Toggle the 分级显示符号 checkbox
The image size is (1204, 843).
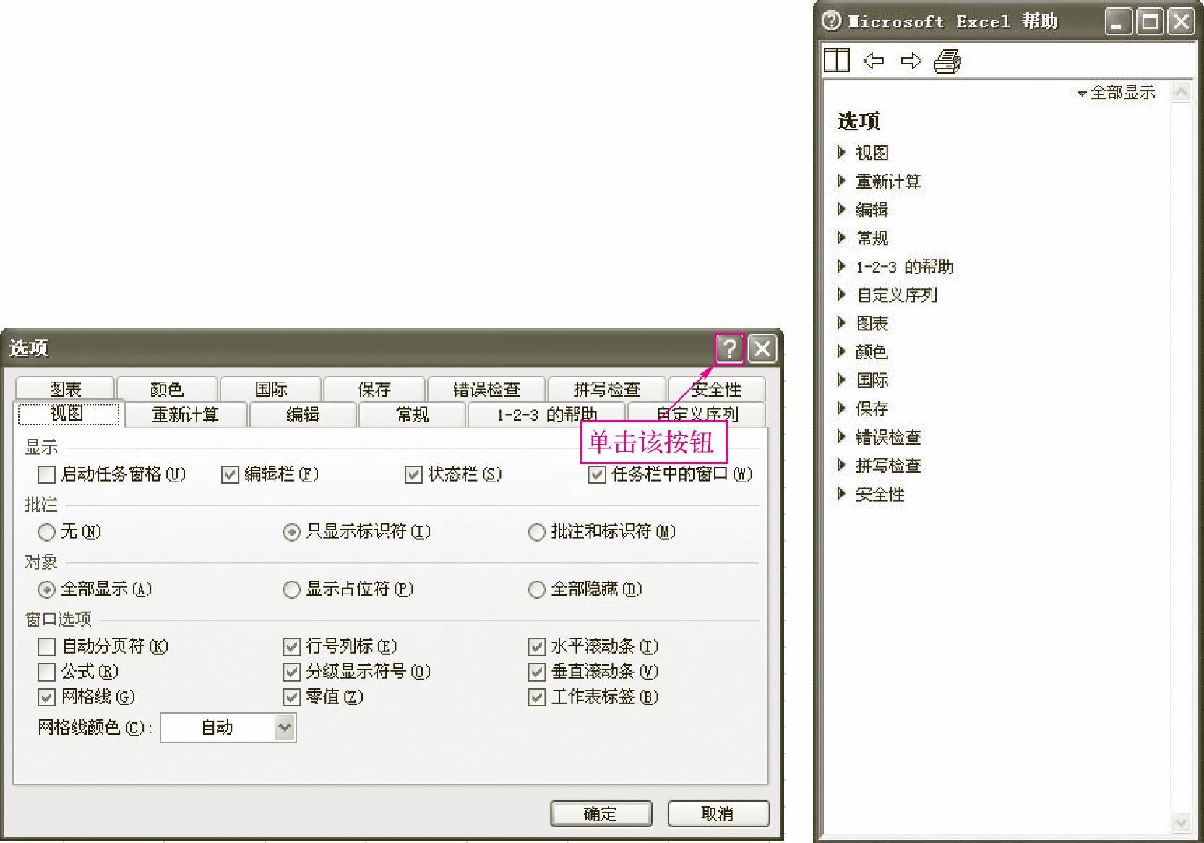[x=291, y=672]
